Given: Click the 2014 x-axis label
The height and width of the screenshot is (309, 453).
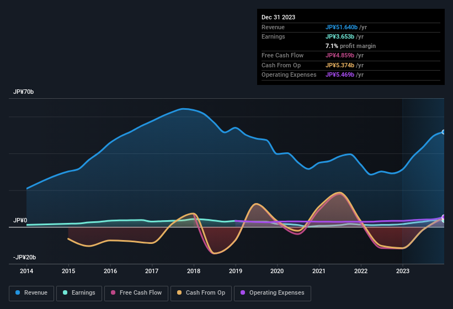Looking at the screenshot, I should pos(26,271).
